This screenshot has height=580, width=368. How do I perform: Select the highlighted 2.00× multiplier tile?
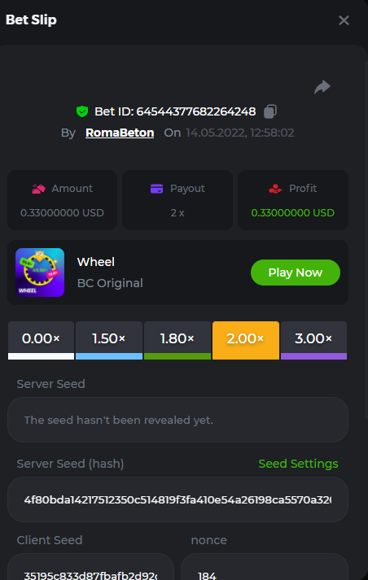[246, 340]
